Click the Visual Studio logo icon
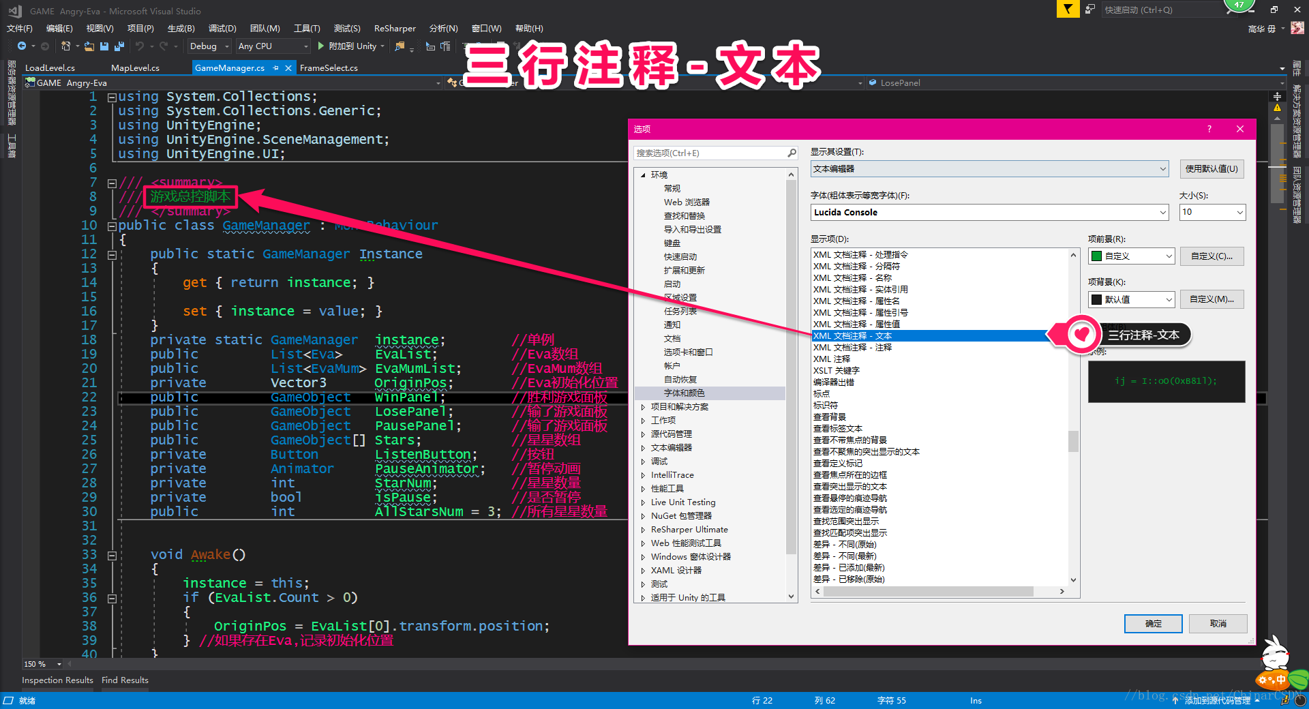Viewport: 1309px width, 709px height. pyautogui.click(x=14, y=11)
